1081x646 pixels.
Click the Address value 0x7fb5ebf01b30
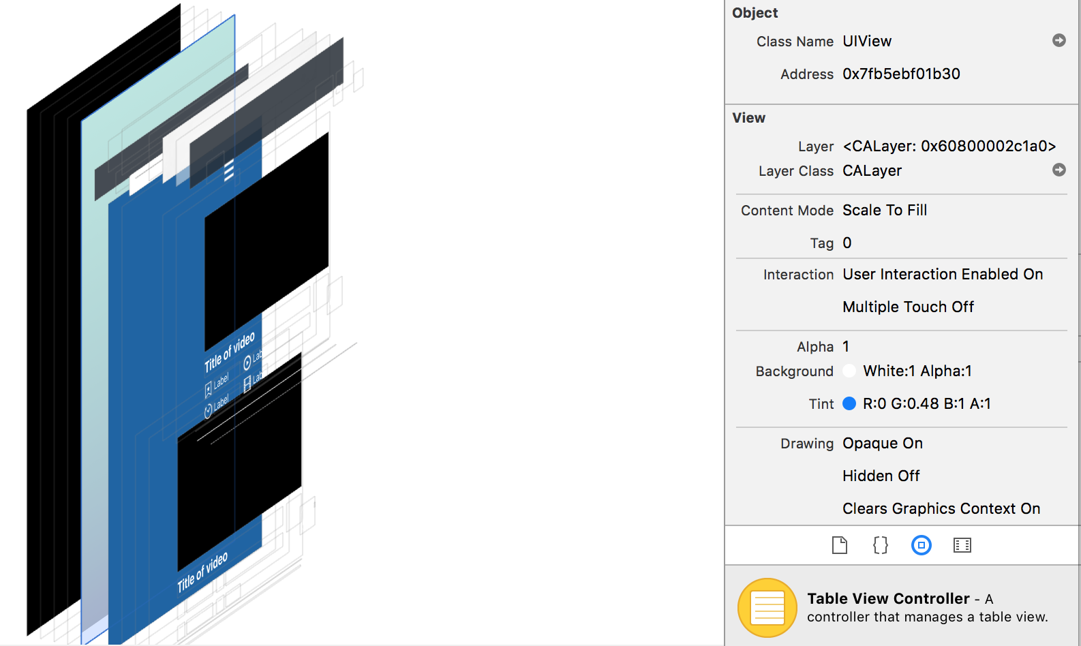pos(901,74)
